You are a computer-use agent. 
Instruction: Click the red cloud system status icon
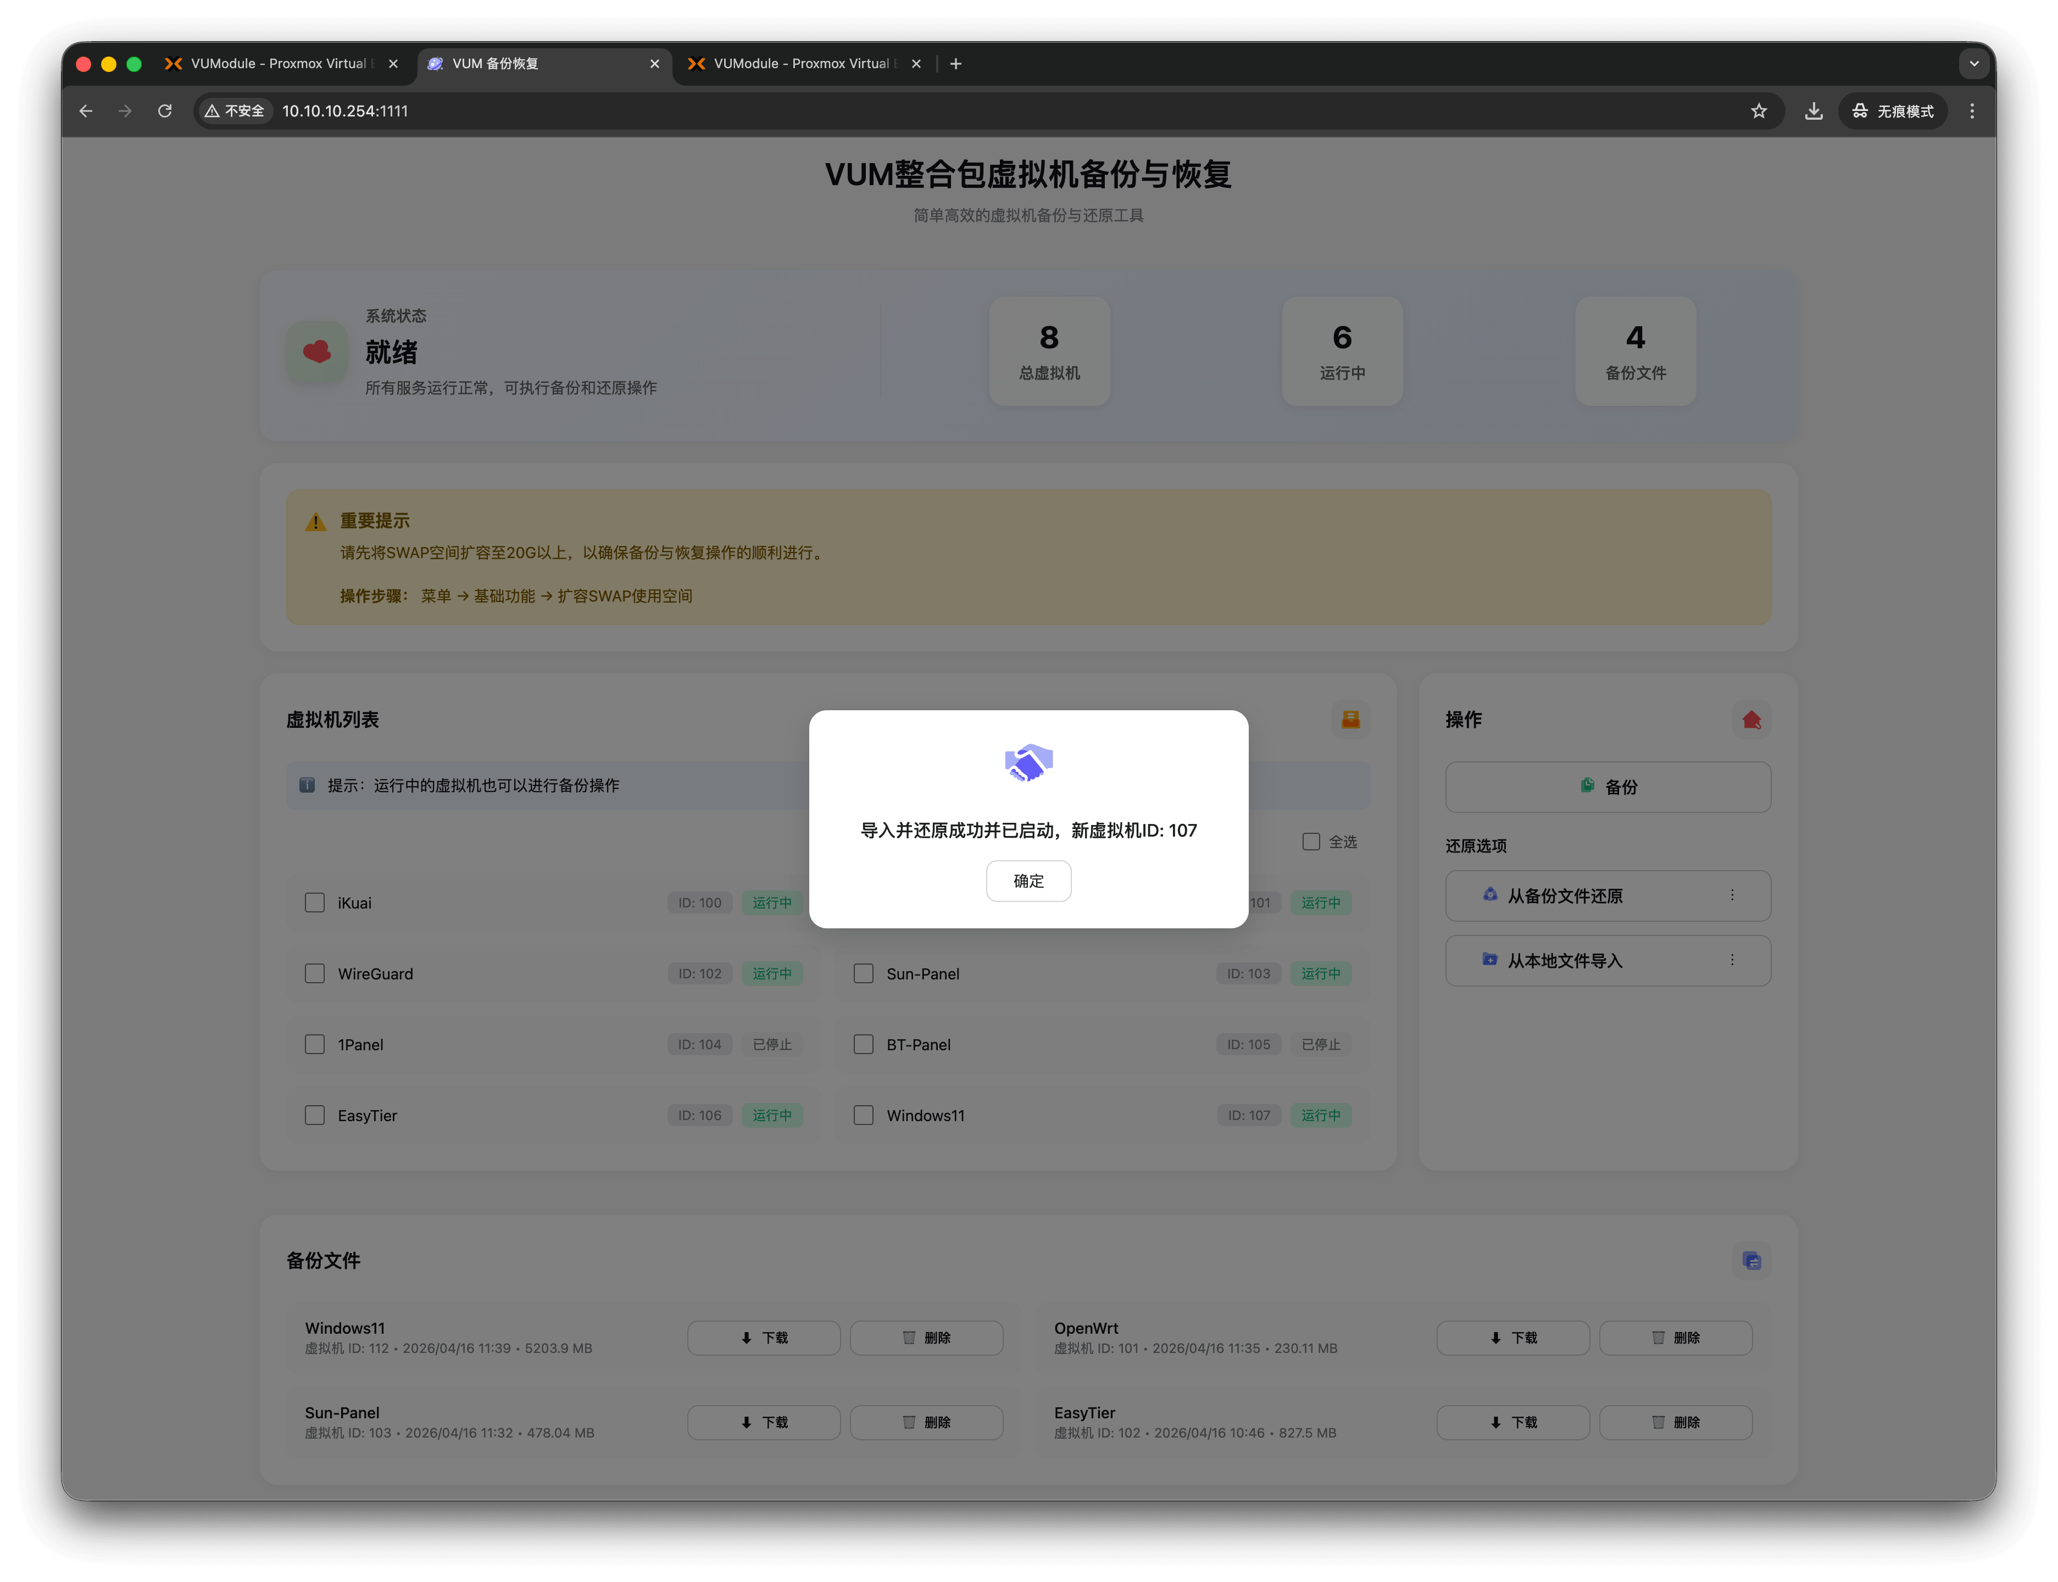click(316, 351)
